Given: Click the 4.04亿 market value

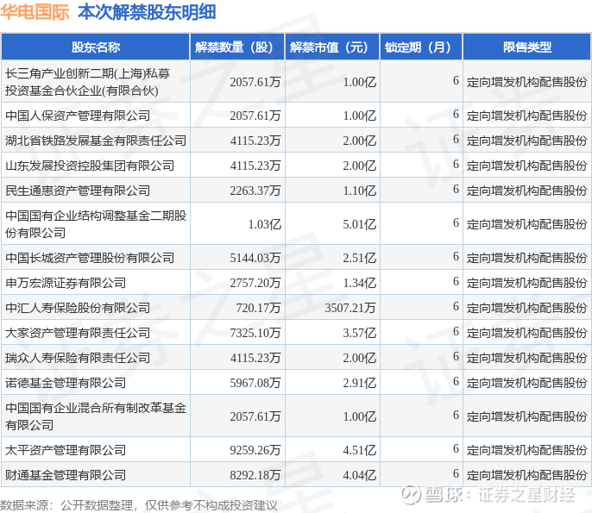Looking at the screenshot, I should click(x=359, y=475).
